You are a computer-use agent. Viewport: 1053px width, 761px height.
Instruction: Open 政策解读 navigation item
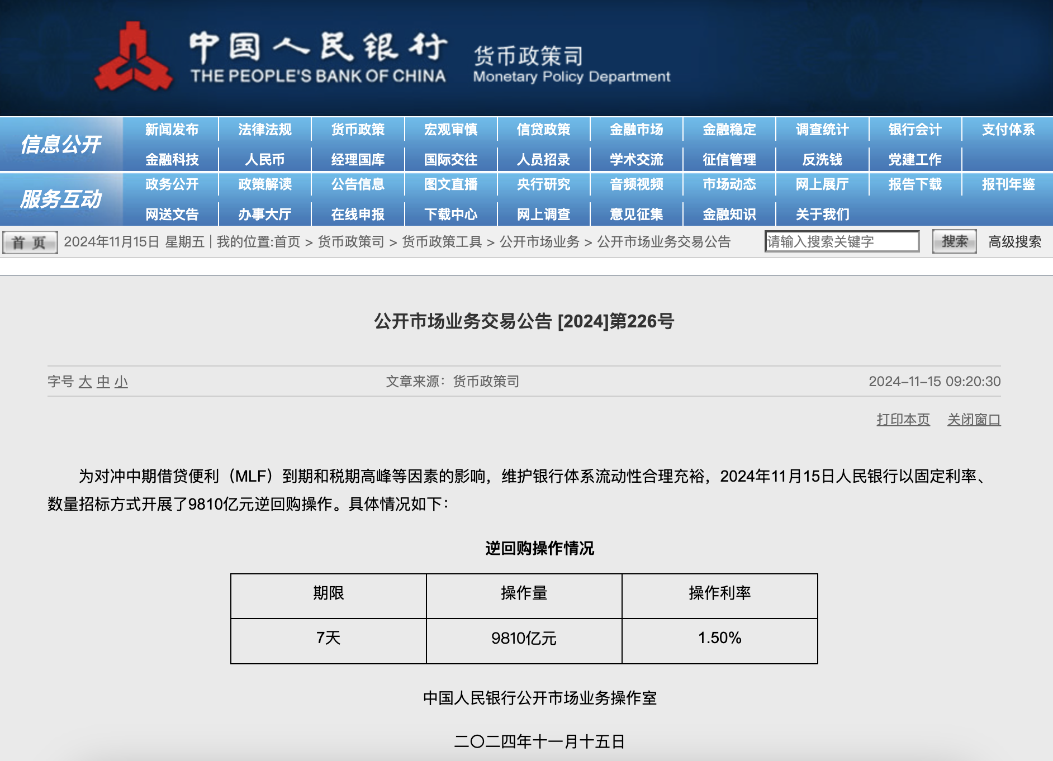(265, 184)
